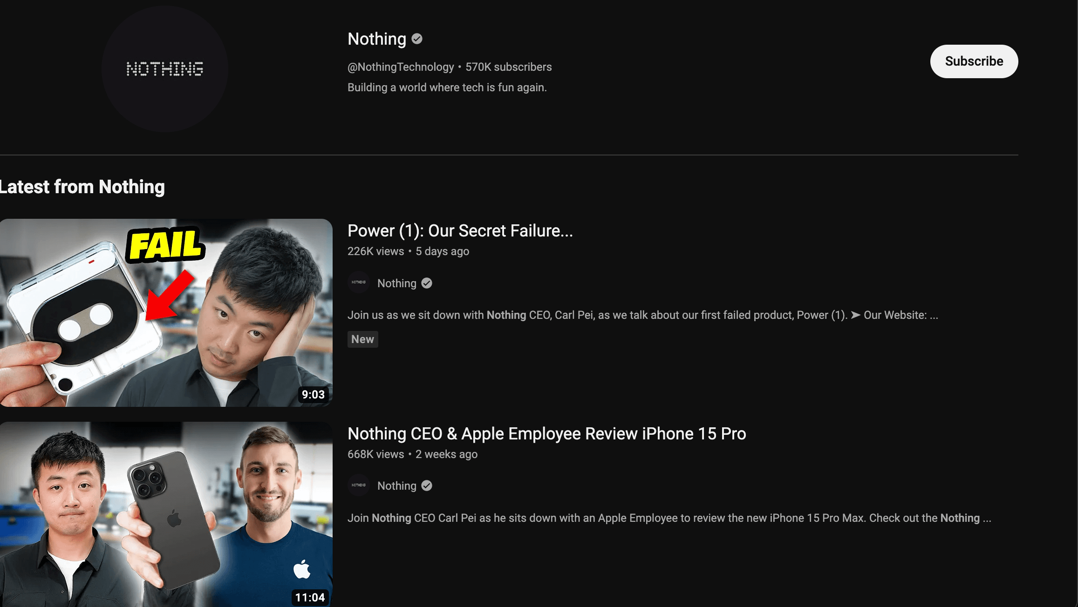The width and height of the screenshot is (1078, 607).
Task: Open the iPhone 15 Pro review thumbnail
Action: pos(166,514)
